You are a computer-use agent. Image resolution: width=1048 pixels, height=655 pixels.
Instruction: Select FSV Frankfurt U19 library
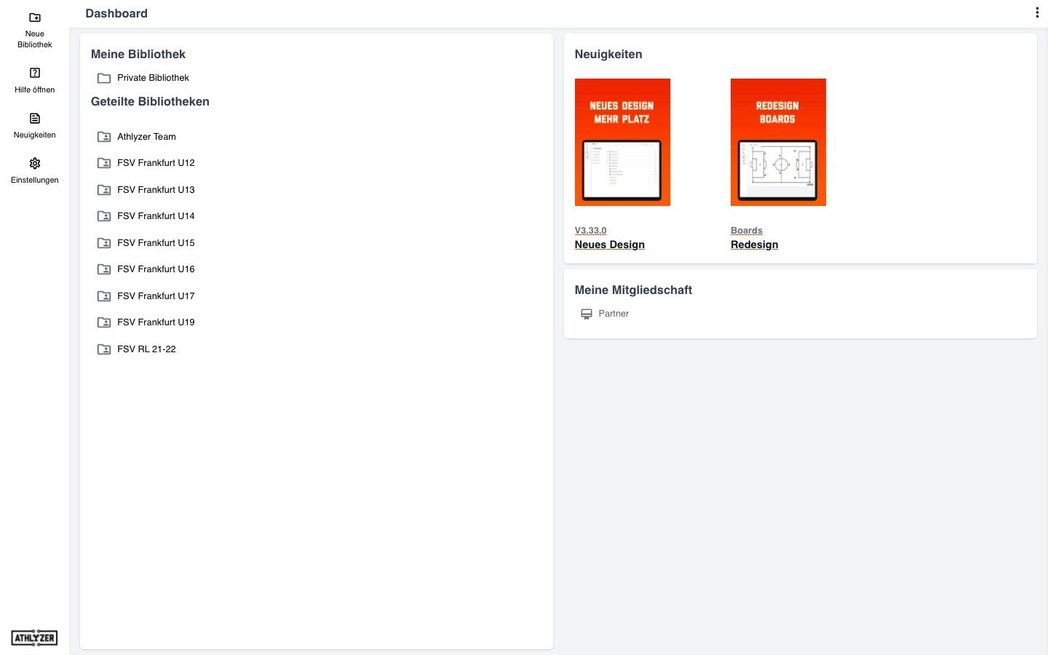click(156, 322)
